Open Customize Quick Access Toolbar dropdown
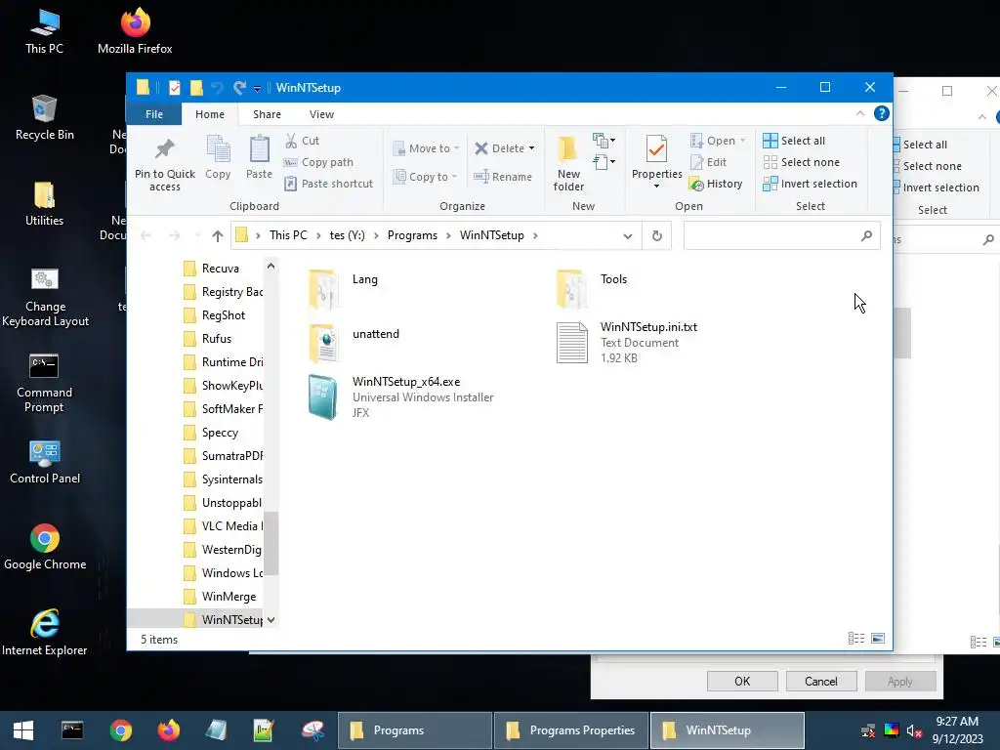The width and height of the screenshot is (1000, 750). [x=257, y=89]
